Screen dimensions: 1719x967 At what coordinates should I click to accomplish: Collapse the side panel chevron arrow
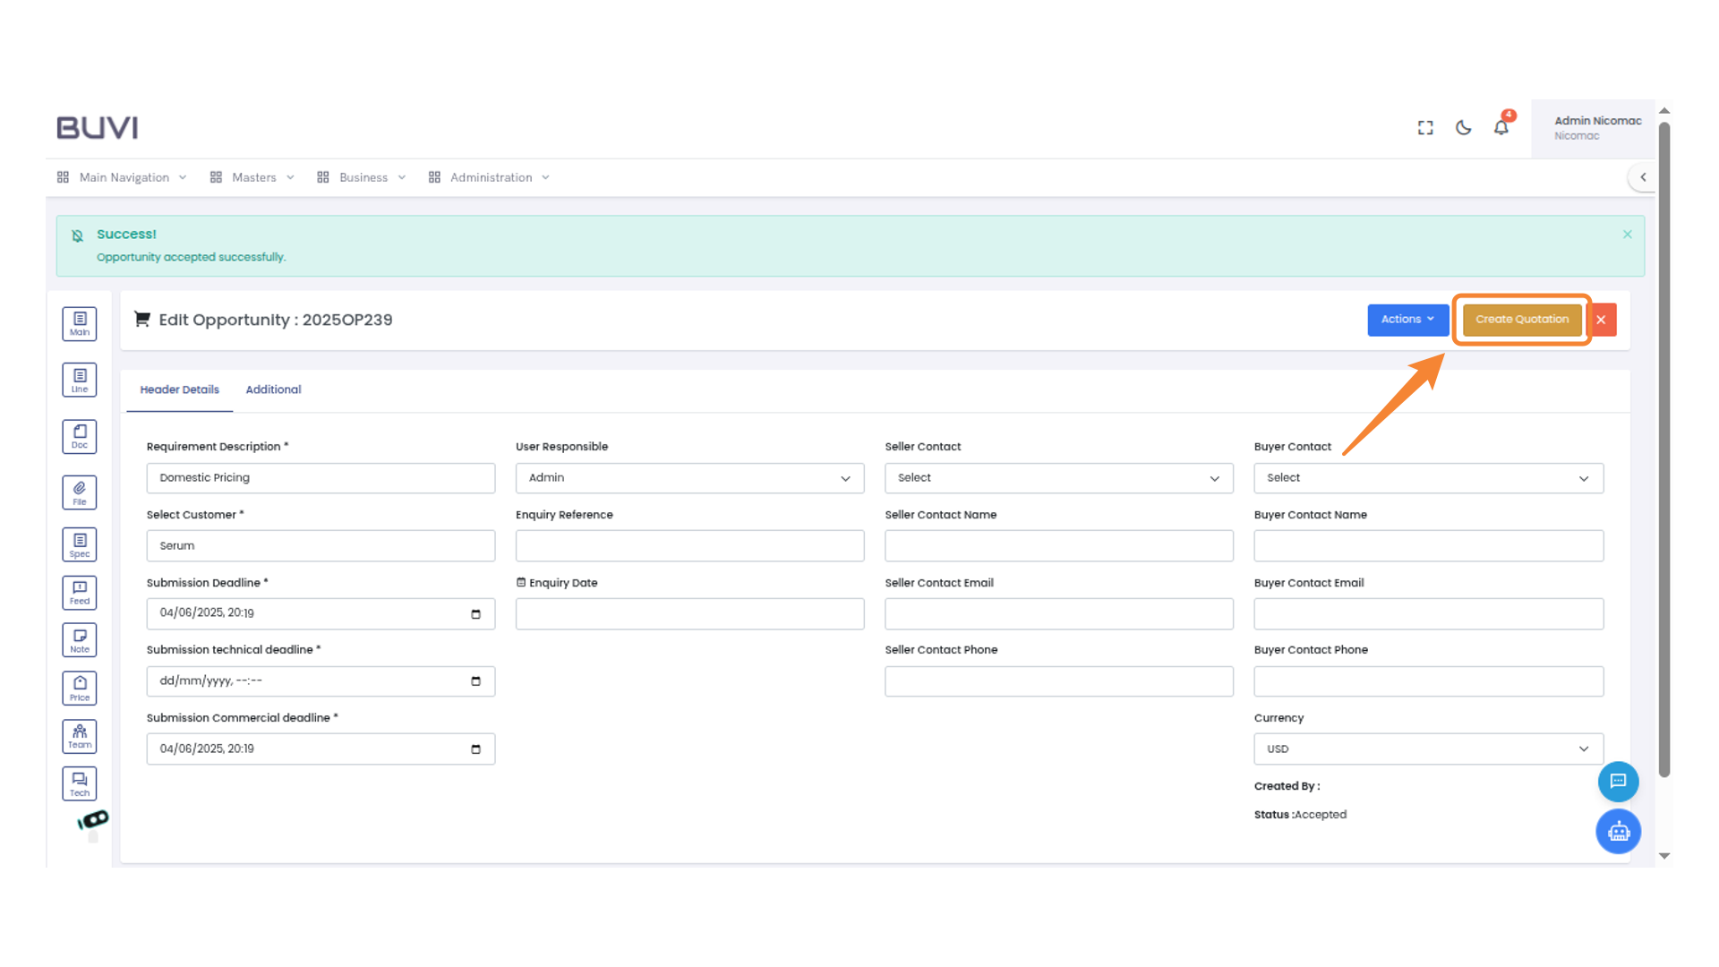[x=1643, y=177]
